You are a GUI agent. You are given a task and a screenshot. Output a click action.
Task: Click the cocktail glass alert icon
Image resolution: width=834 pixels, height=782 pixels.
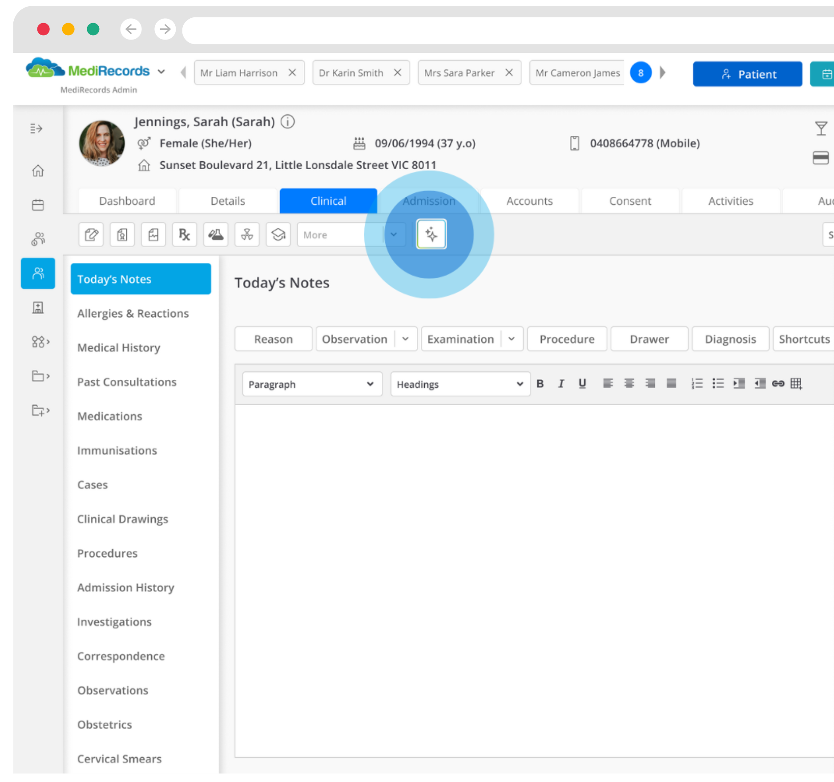point(821,128)
